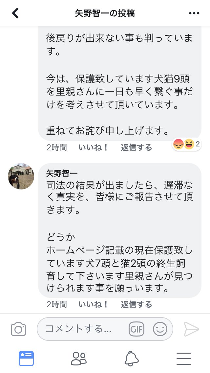The height and width of the screenshot is (373, 210).
Task: Tap the angry reaction emoji
Action: pos(178,144)
